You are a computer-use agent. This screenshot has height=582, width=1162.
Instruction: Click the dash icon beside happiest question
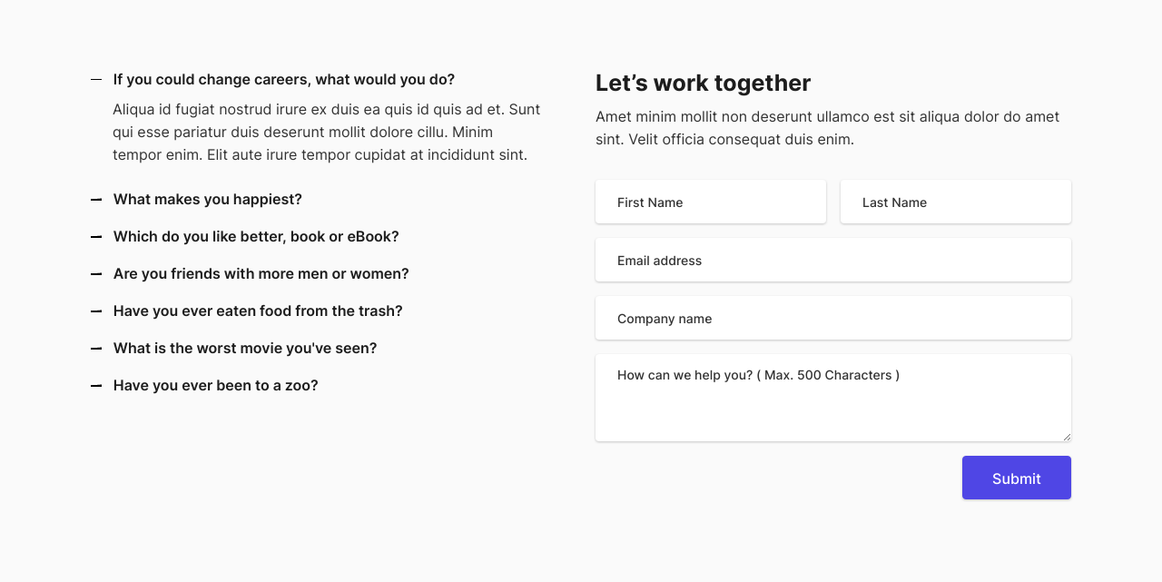(96, 200)
